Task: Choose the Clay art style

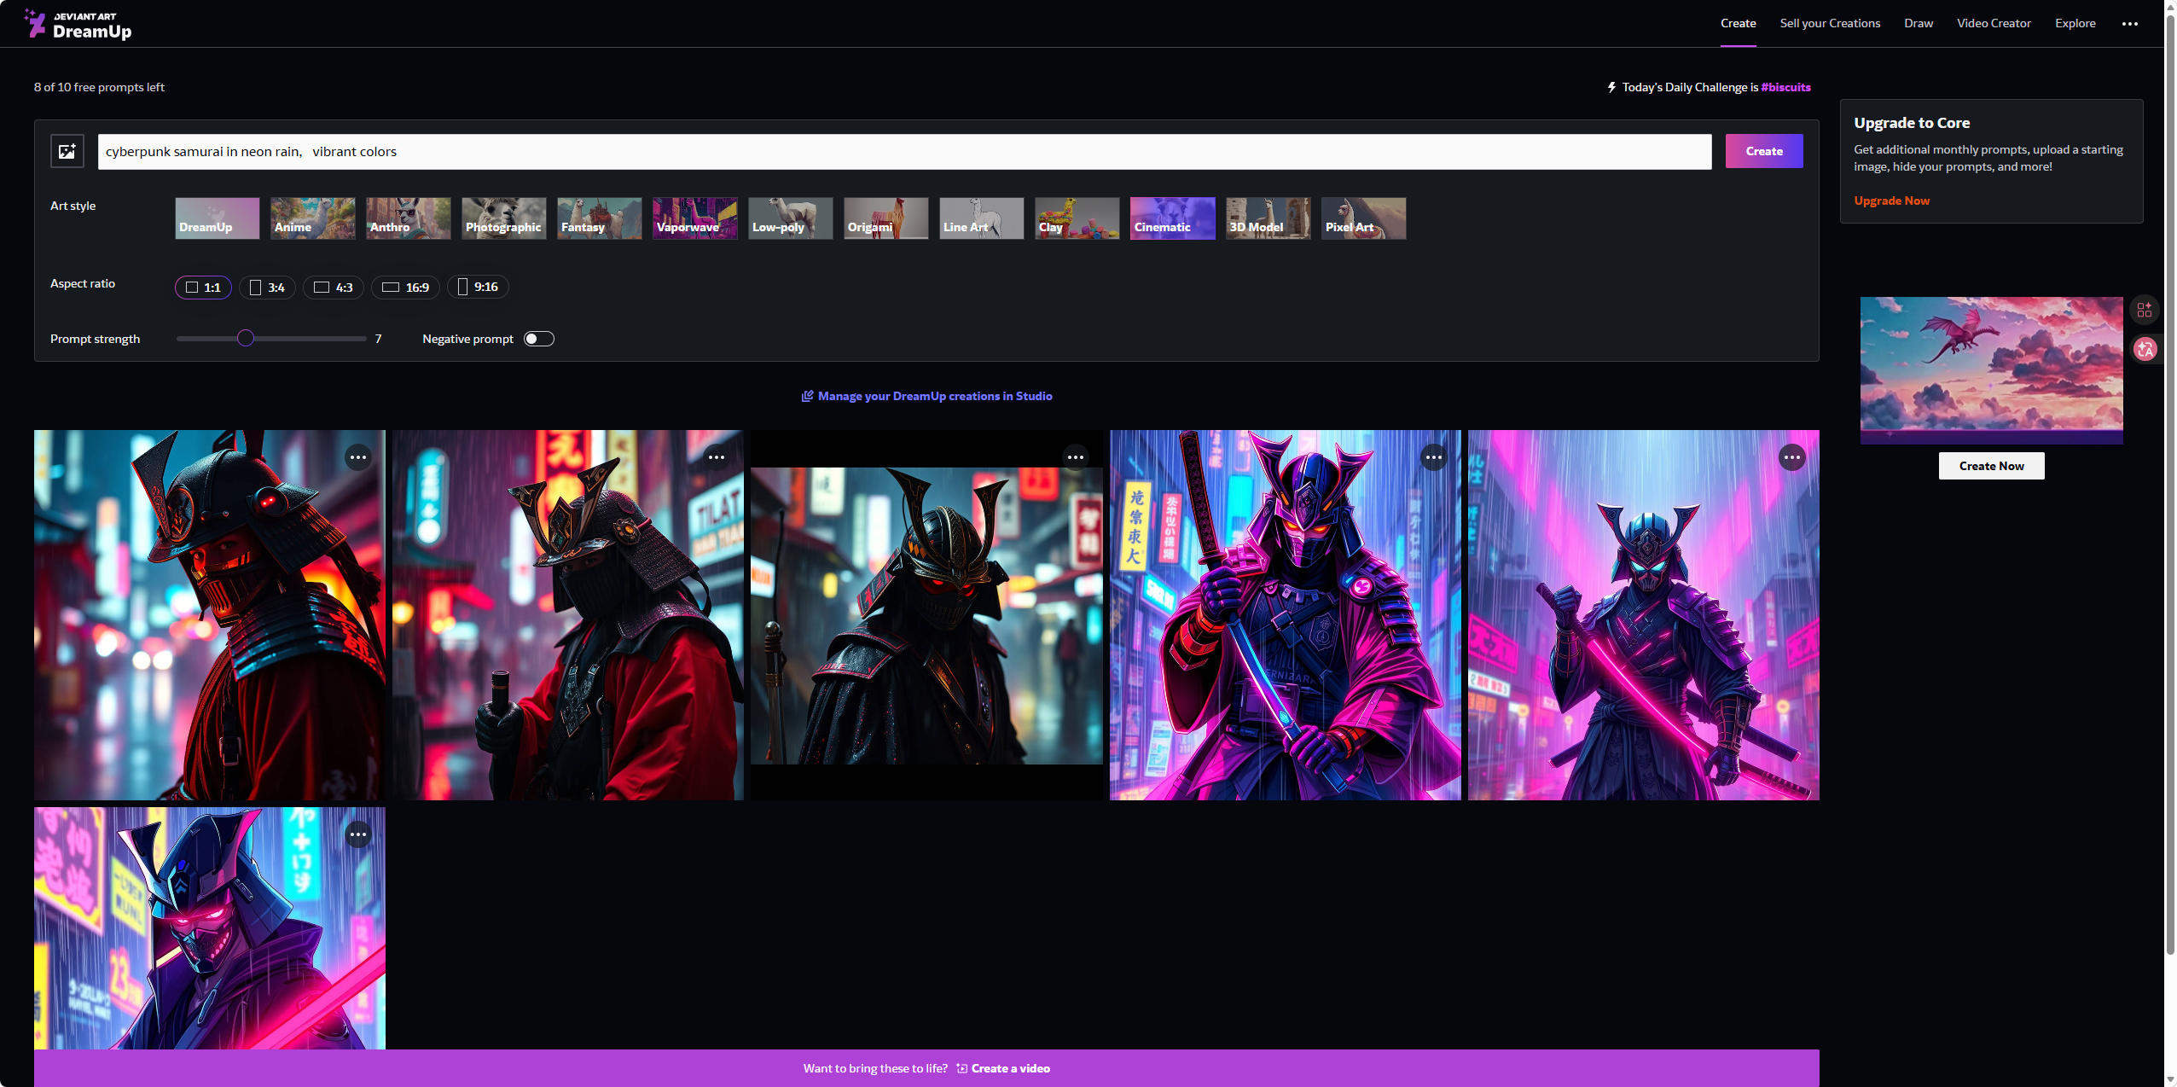Action: point(1077,218)
